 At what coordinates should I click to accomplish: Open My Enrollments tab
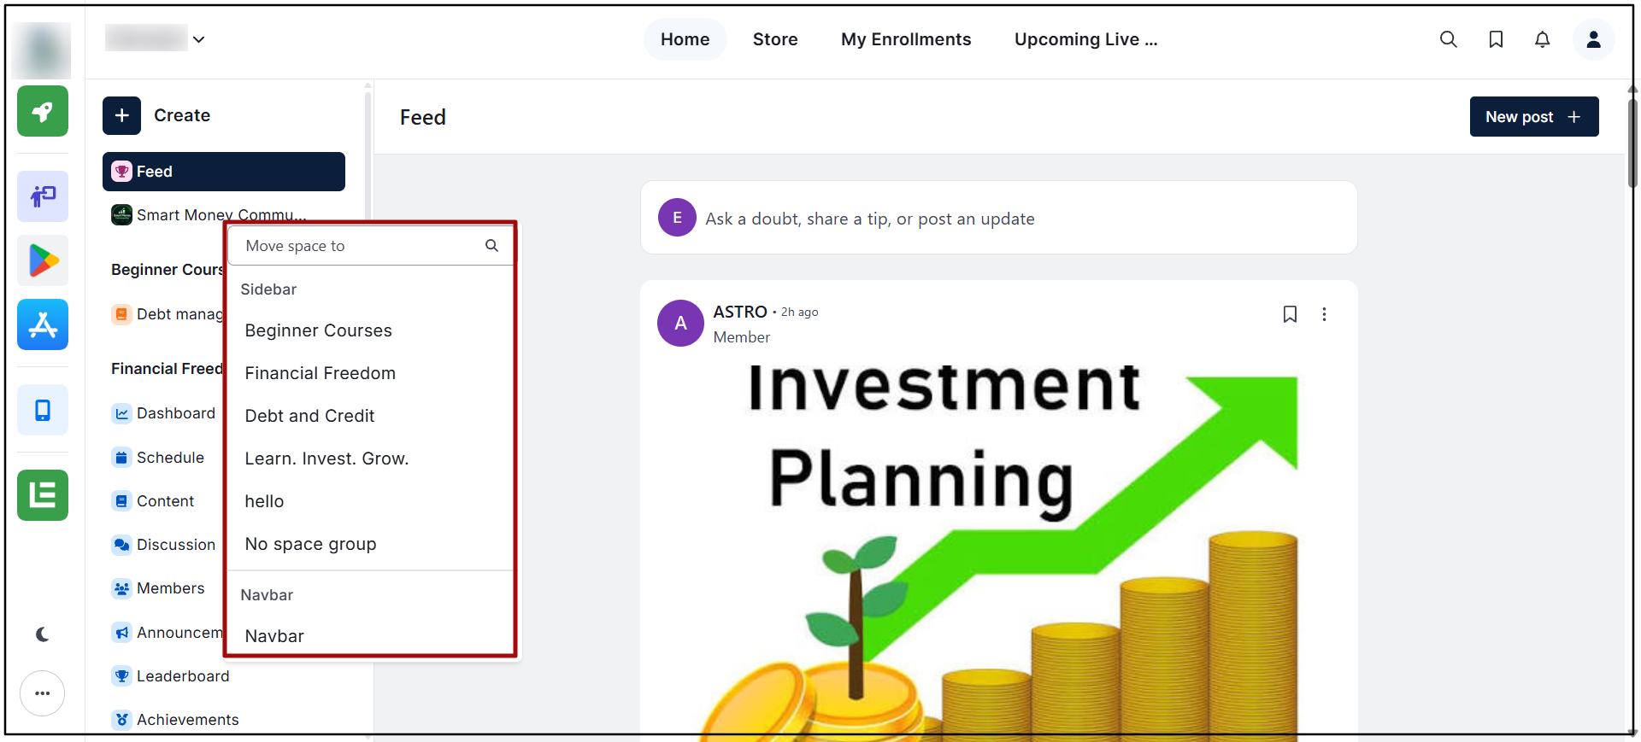pos(906,39)
